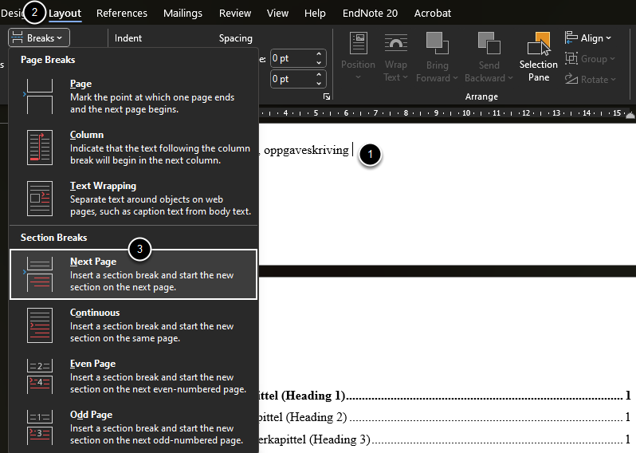Click the Heading 2 table of contents entry

click(445, 417)
